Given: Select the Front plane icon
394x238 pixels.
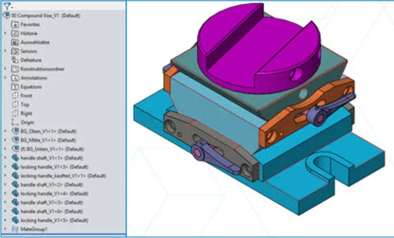Looking at the screenshot, I should 15,96.
